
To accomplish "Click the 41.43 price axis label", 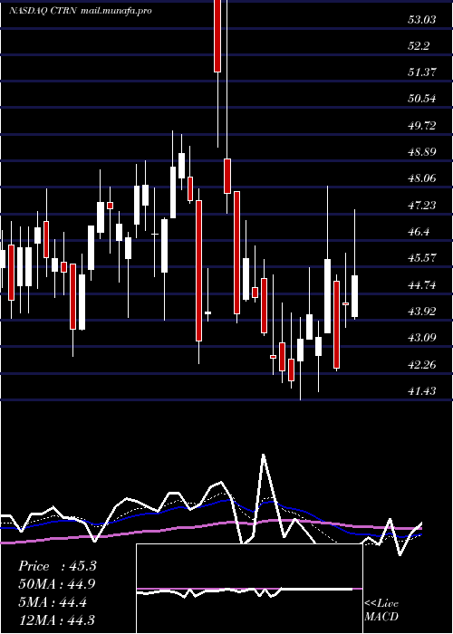I will (x=422, y=391).
